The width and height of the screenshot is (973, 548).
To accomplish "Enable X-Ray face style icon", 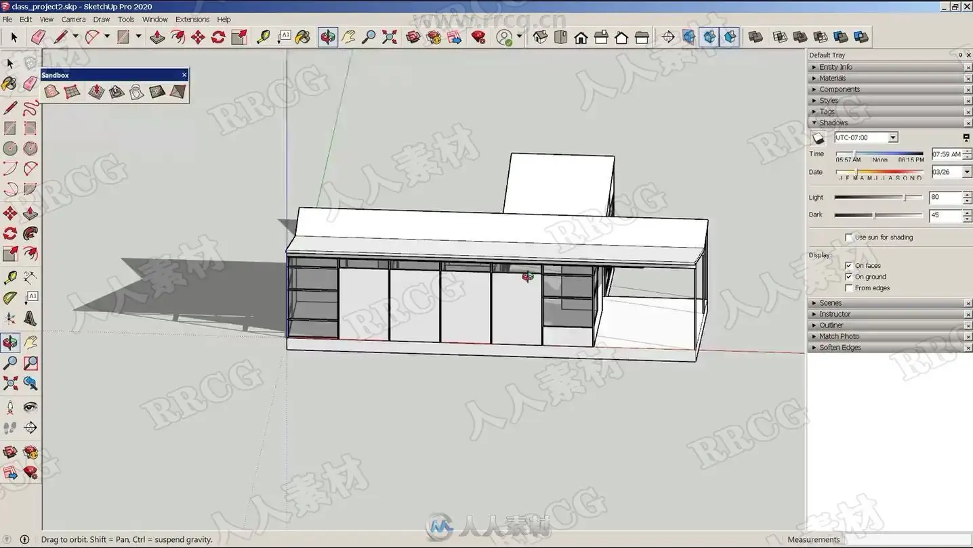I will (x=688, y=37).
